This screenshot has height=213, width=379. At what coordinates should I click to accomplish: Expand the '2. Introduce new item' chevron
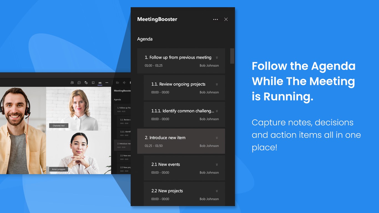pos(217,138)
